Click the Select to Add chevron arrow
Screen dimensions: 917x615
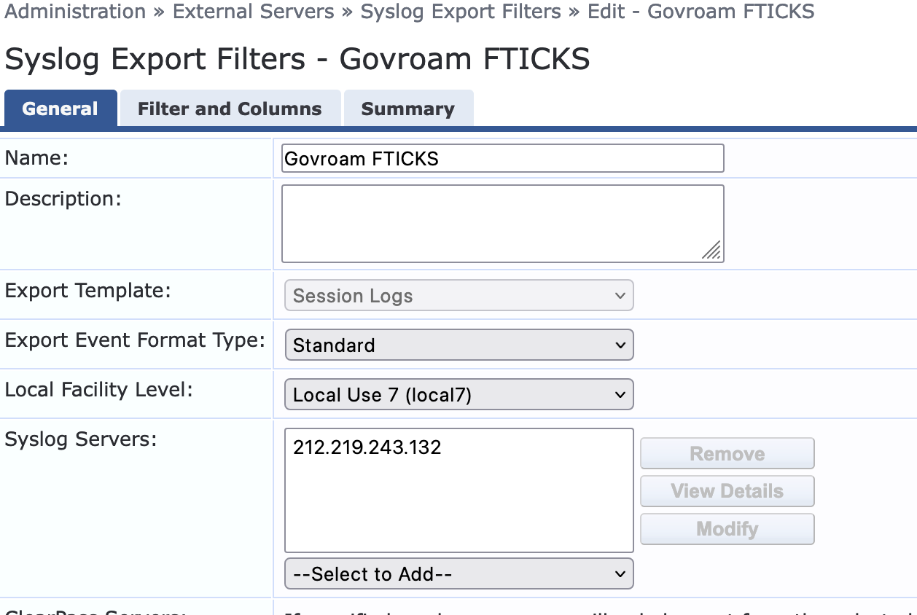pos(620,573)
